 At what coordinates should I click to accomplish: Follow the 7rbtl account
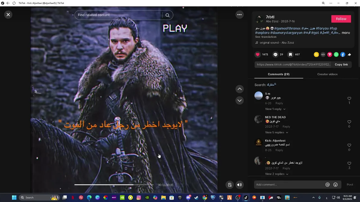pos(341,19)
